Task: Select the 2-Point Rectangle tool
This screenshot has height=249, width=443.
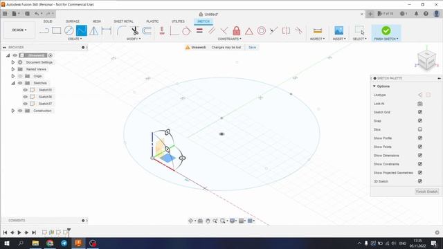Action: pos(57,30)
